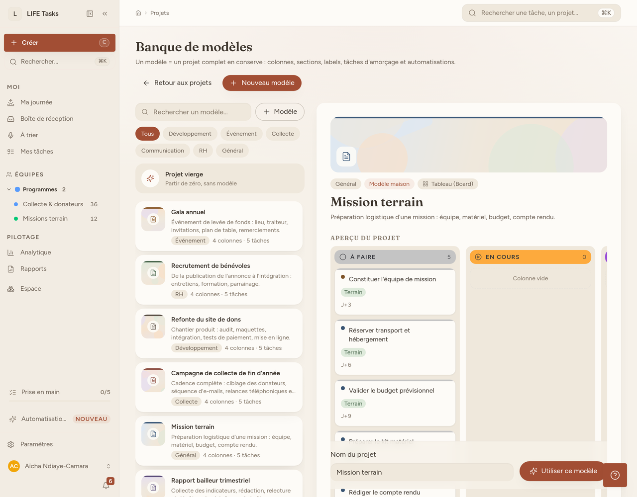Open Ma journée from the sidebar

click(x=60, y=102)
